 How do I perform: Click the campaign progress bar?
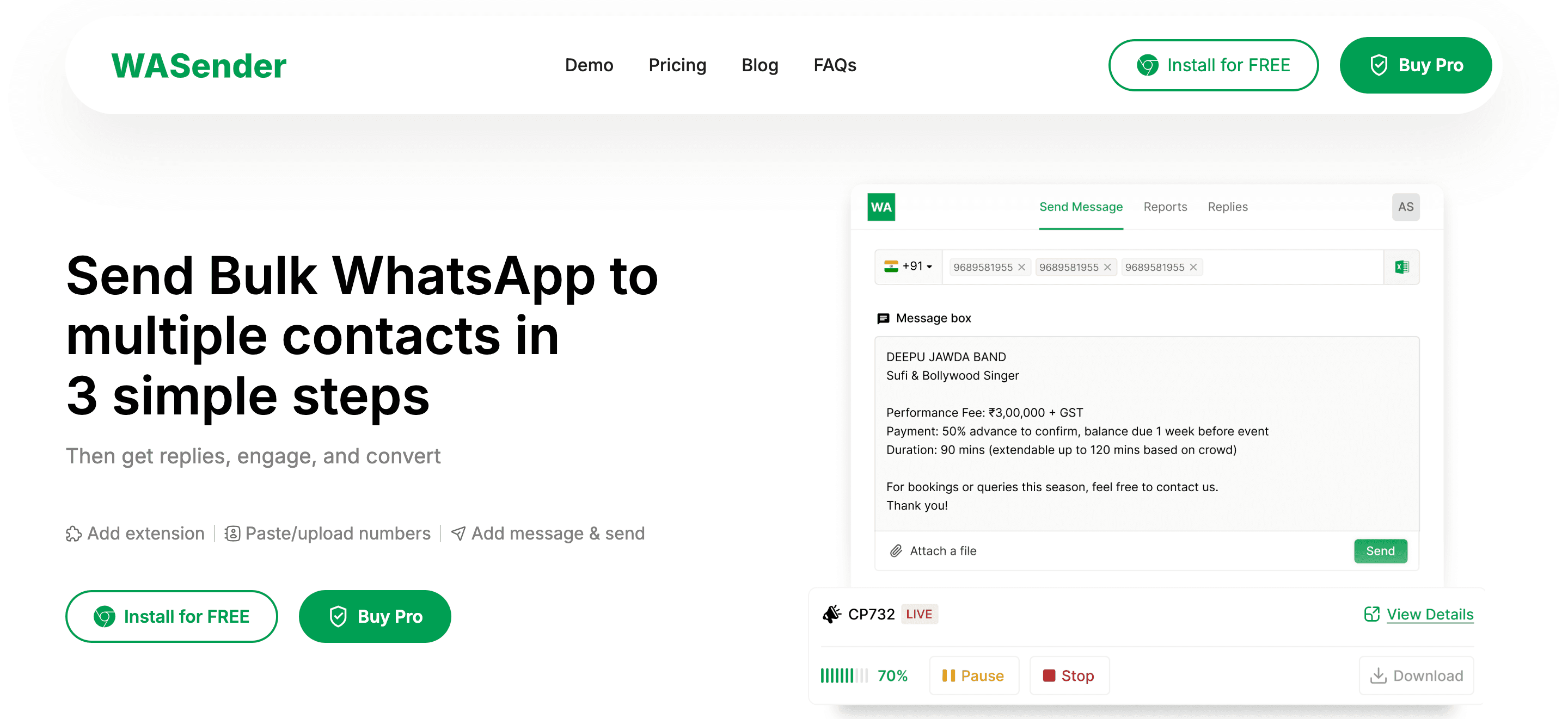pyautogui.click(x=844, y=676)
